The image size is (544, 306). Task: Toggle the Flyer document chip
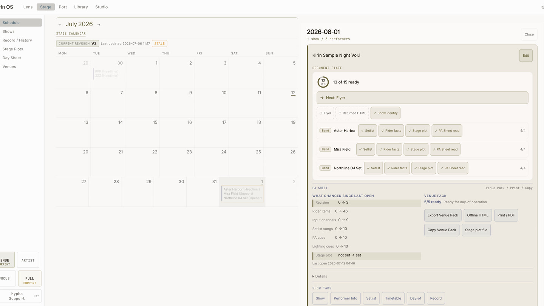pyautogui.click(x=325, y=113)
